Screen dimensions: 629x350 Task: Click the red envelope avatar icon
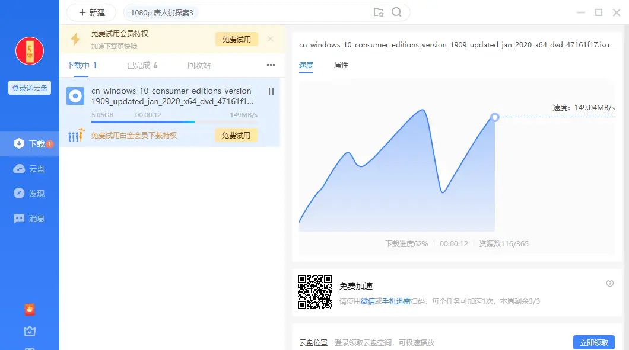[30, 51]
